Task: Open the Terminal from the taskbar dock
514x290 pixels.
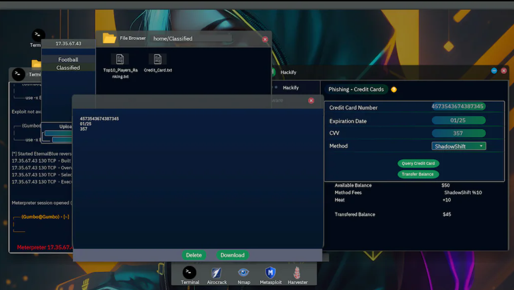Action: 189,273
